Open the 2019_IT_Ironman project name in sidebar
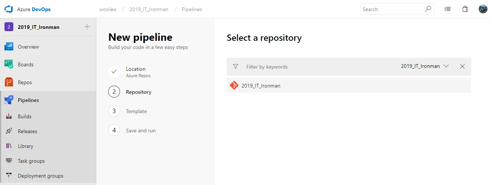Screen dimensions: 492x185 [39, 27]
